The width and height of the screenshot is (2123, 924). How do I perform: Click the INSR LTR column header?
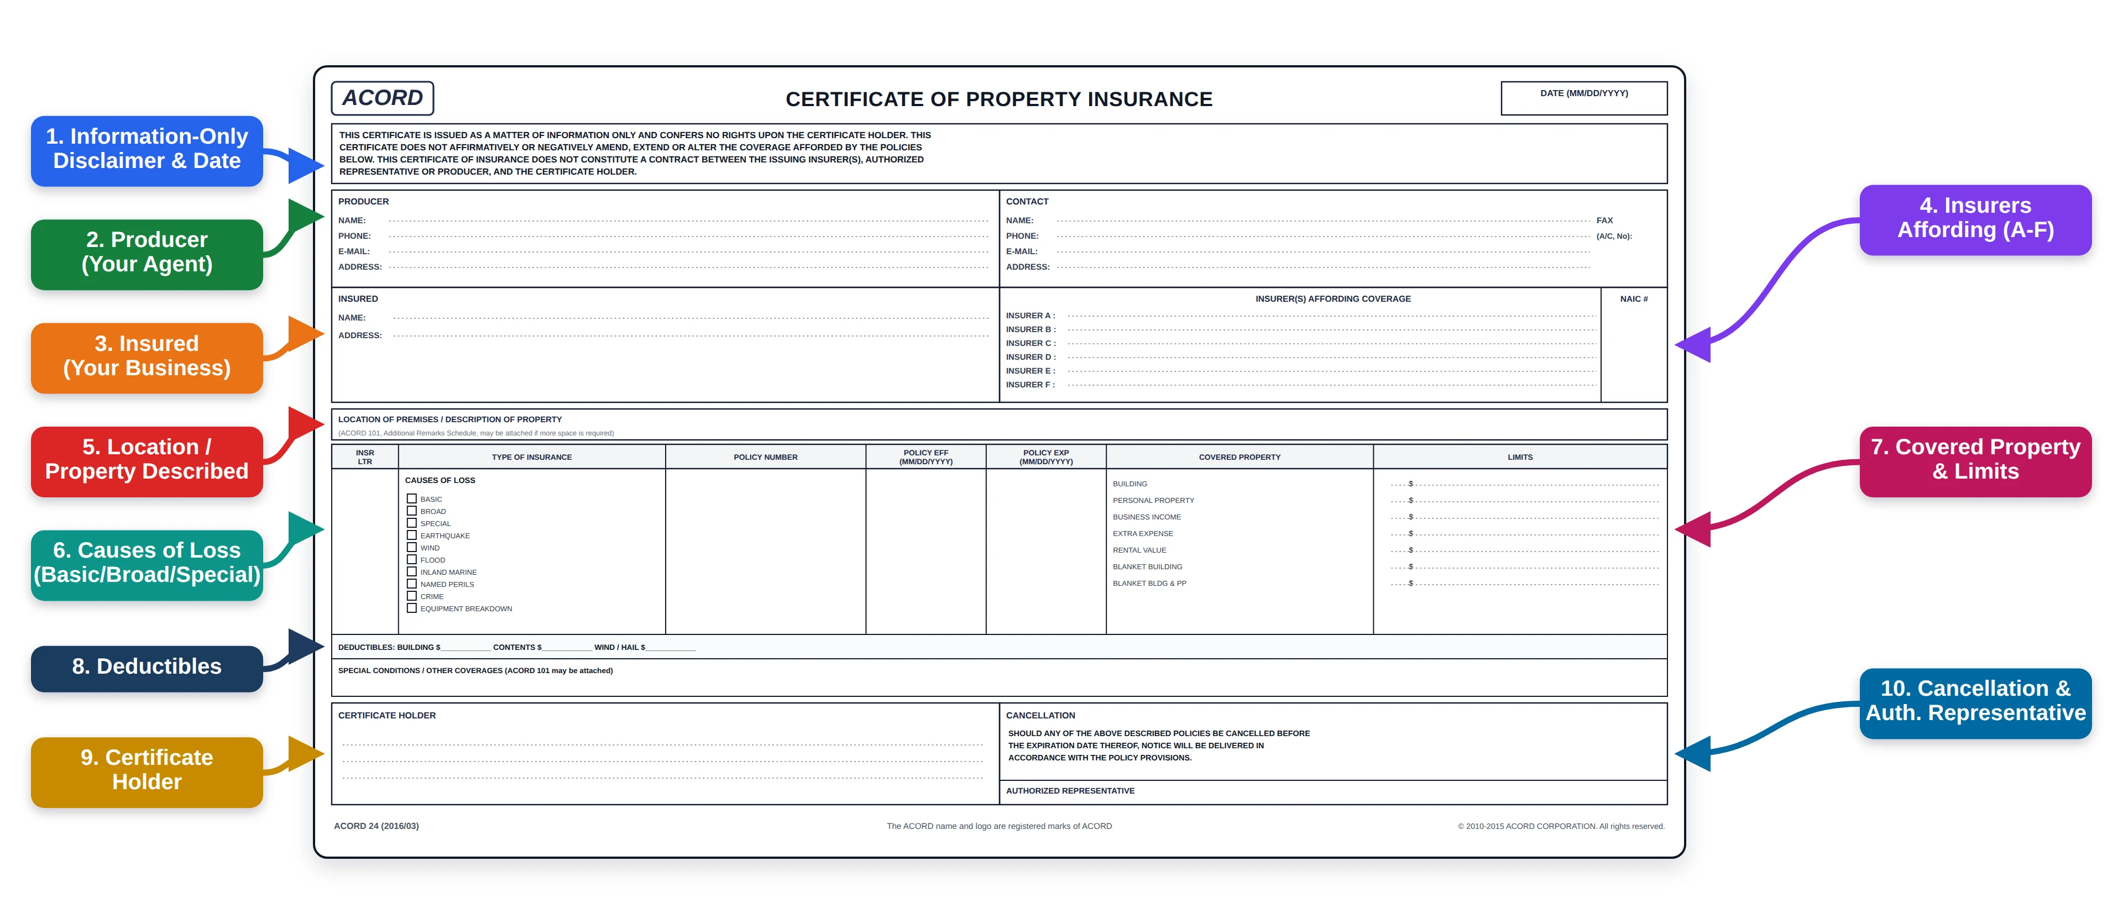click(364, 457)
